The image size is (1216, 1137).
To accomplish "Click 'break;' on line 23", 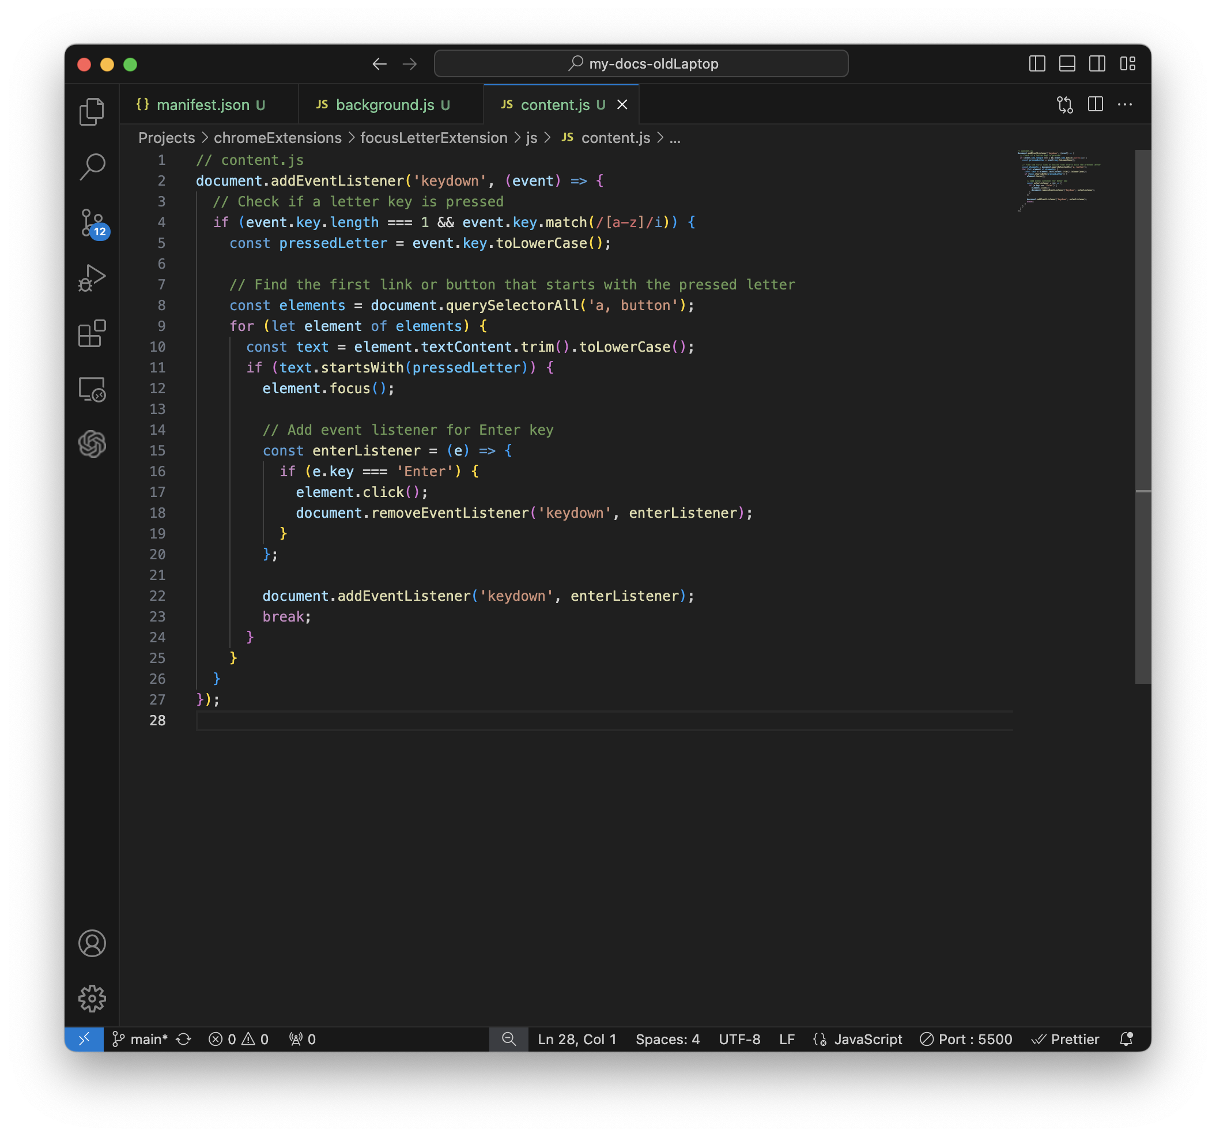I will (x=287, y=617).
